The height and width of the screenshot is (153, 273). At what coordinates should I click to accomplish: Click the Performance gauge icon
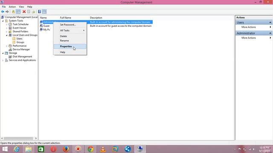click(10, 46)
